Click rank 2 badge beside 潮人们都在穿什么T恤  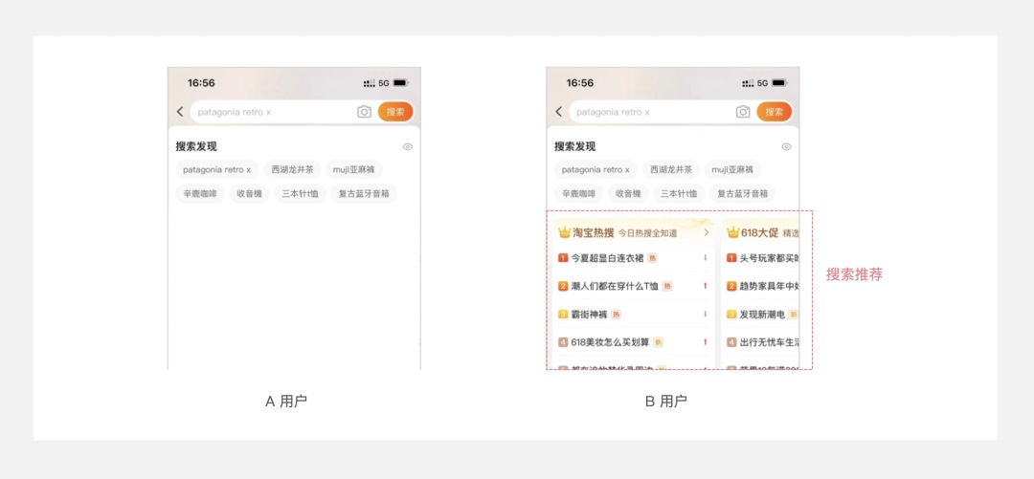point(563,286)
